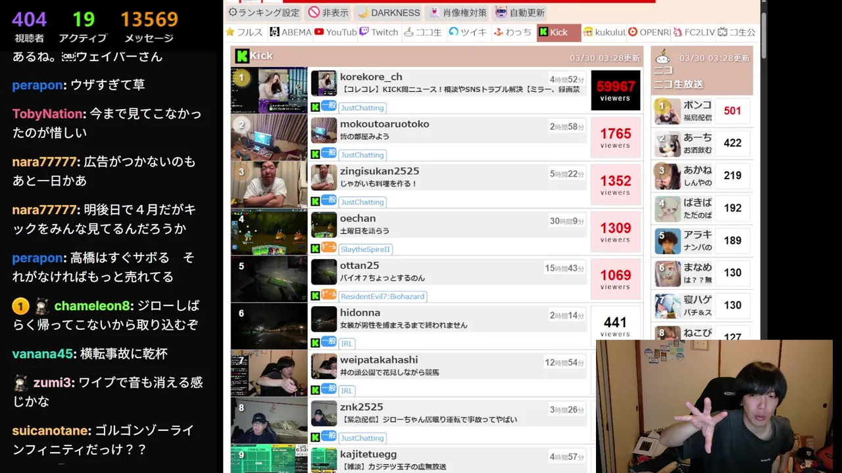Switch to the ツイキ tab
This screenshot has height=473, width=842.
point(468,32)
